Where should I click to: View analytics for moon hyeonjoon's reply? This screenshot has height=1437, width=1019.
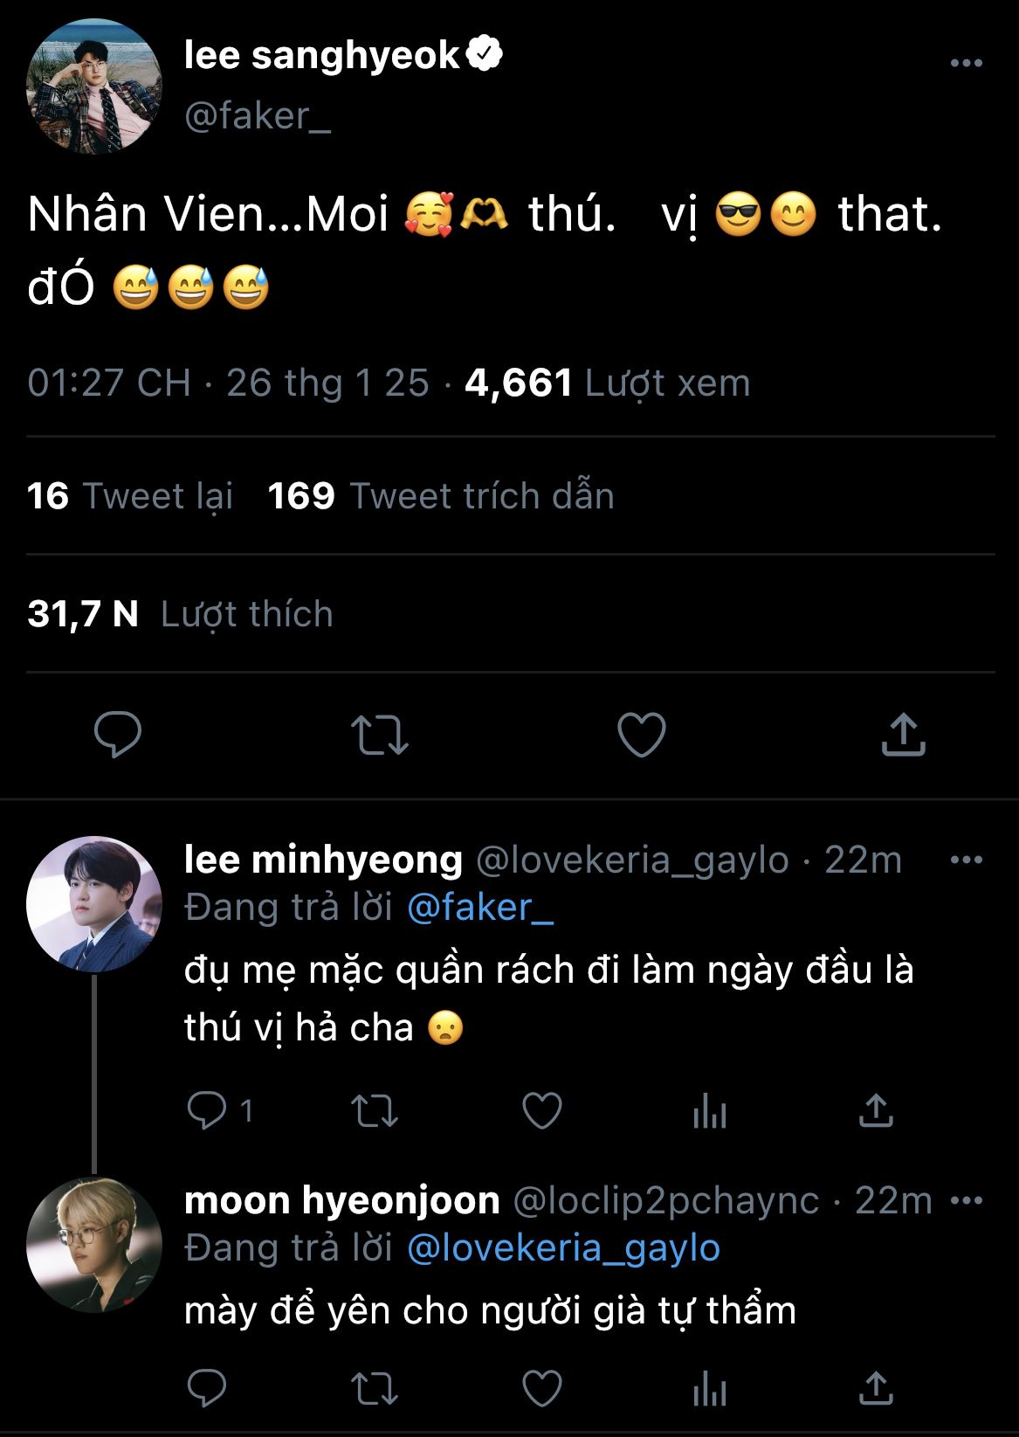pyautogui.click(x=709, y=1387)
